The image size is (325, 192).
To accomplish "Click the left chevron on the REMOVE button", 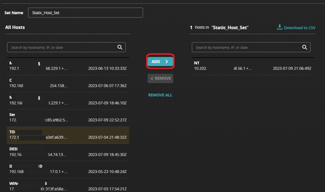I will 152,78.
